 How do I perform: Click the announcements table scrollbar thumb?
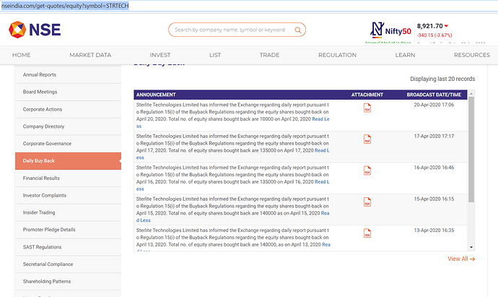click(471, 150)
